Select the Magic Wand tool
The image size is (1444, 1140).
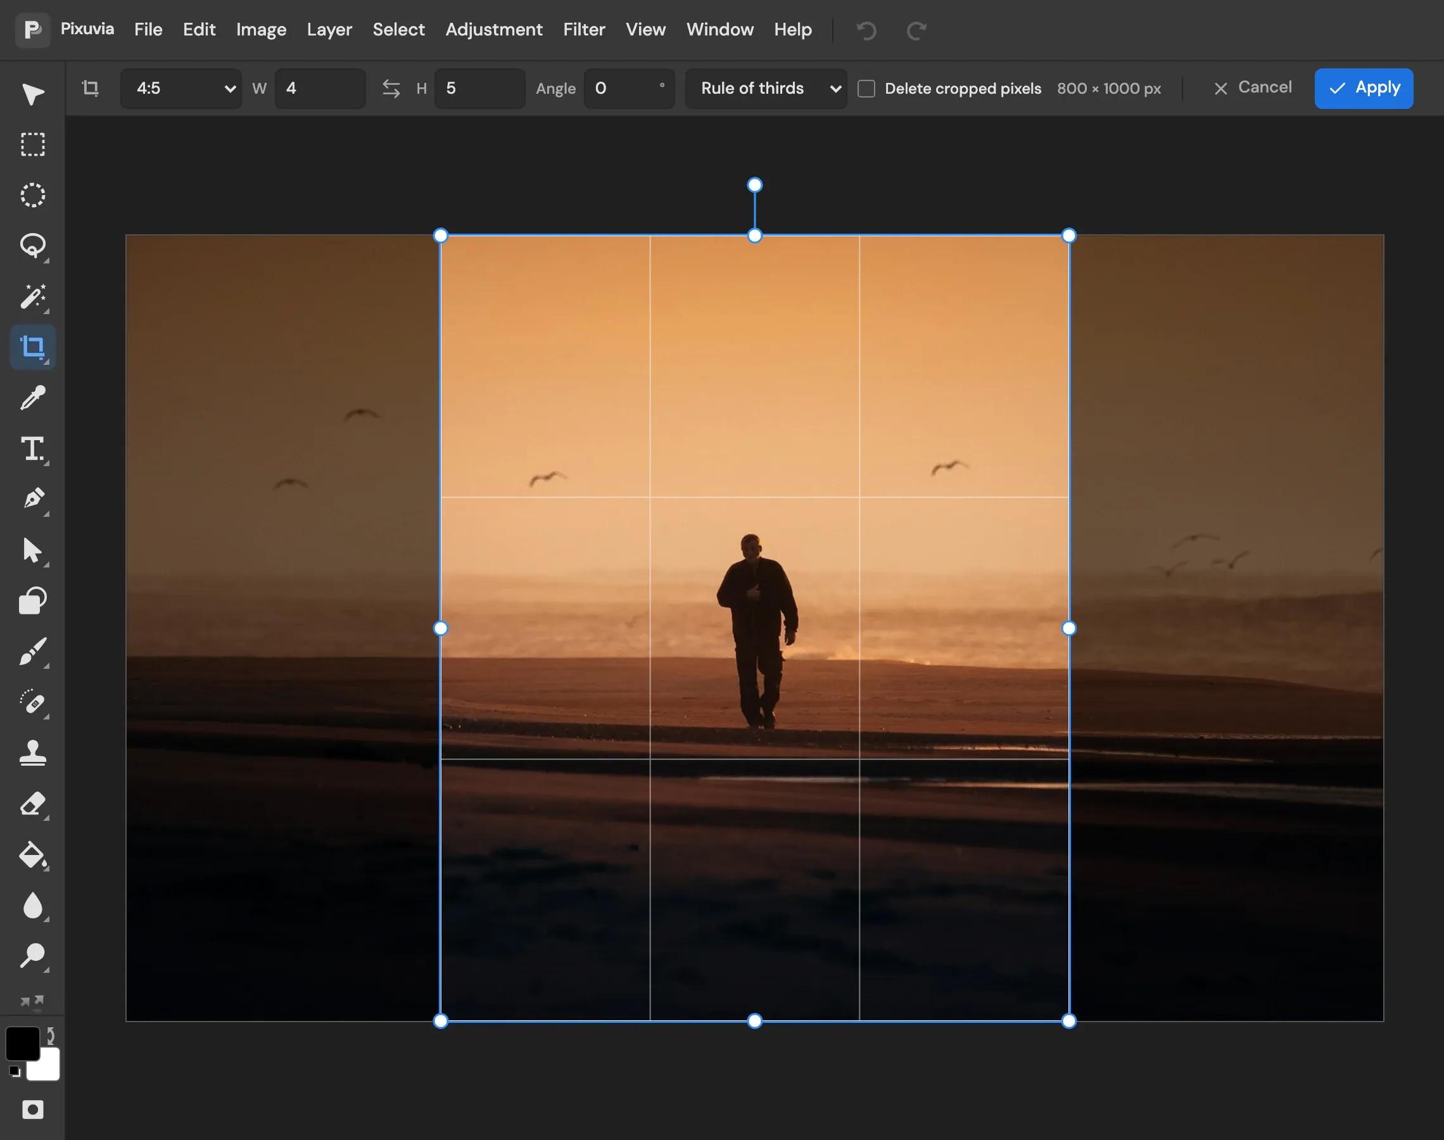(x=32, y=297)
